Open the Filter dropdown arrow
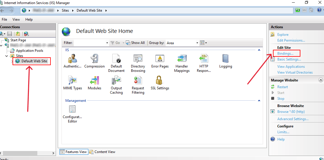Viewport: 324px width, 160px height. (x=107, y=43)
